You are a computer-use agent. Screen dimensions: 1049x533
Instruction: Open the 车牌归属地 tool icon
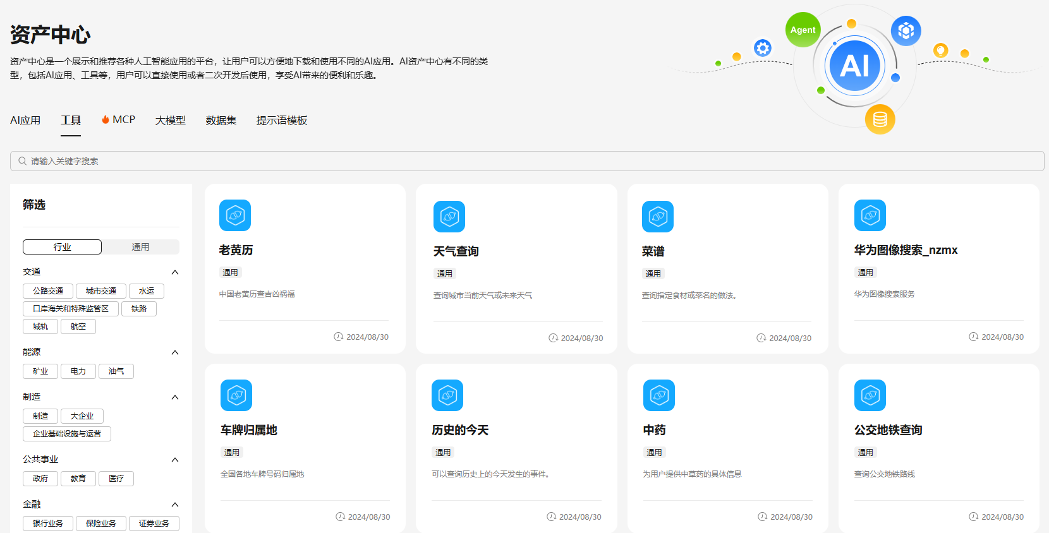(236, 395)
